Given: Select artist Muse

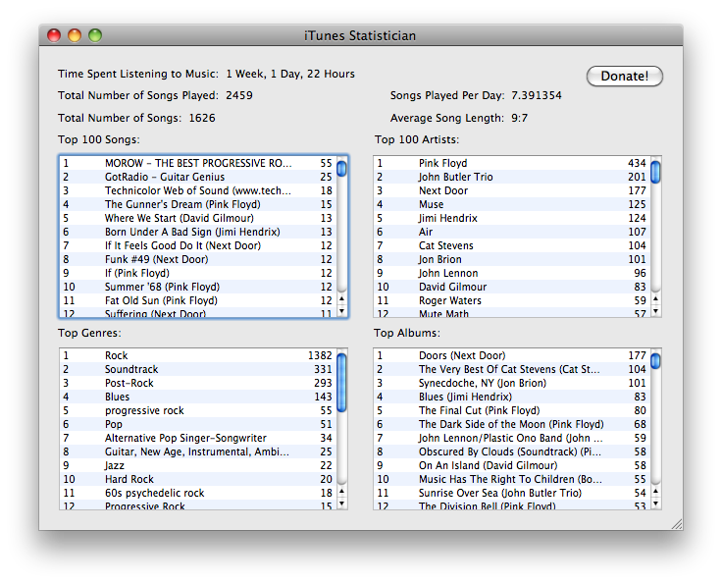Looking at the screenshot, I should pos(512,204).
